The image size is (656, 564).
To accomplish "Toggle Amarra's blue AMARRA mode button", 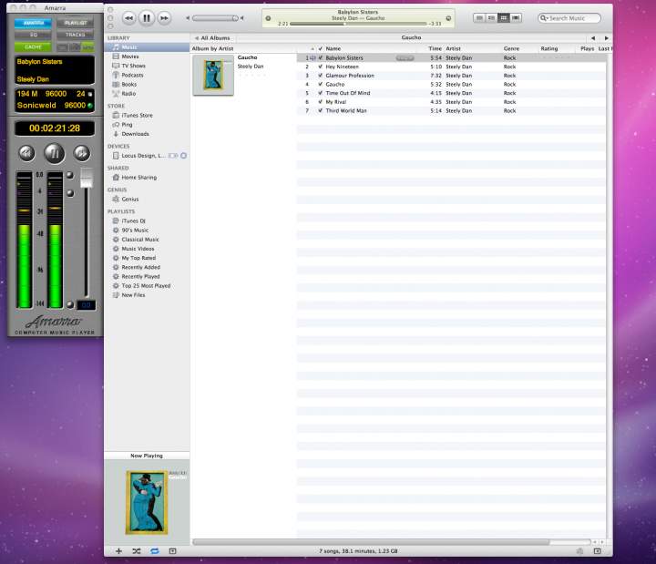I will point(33,23).
